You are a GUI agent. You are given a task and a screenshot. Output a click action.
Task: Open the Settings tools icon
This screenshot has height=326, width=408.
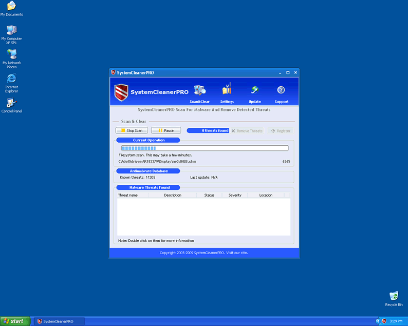227,89
